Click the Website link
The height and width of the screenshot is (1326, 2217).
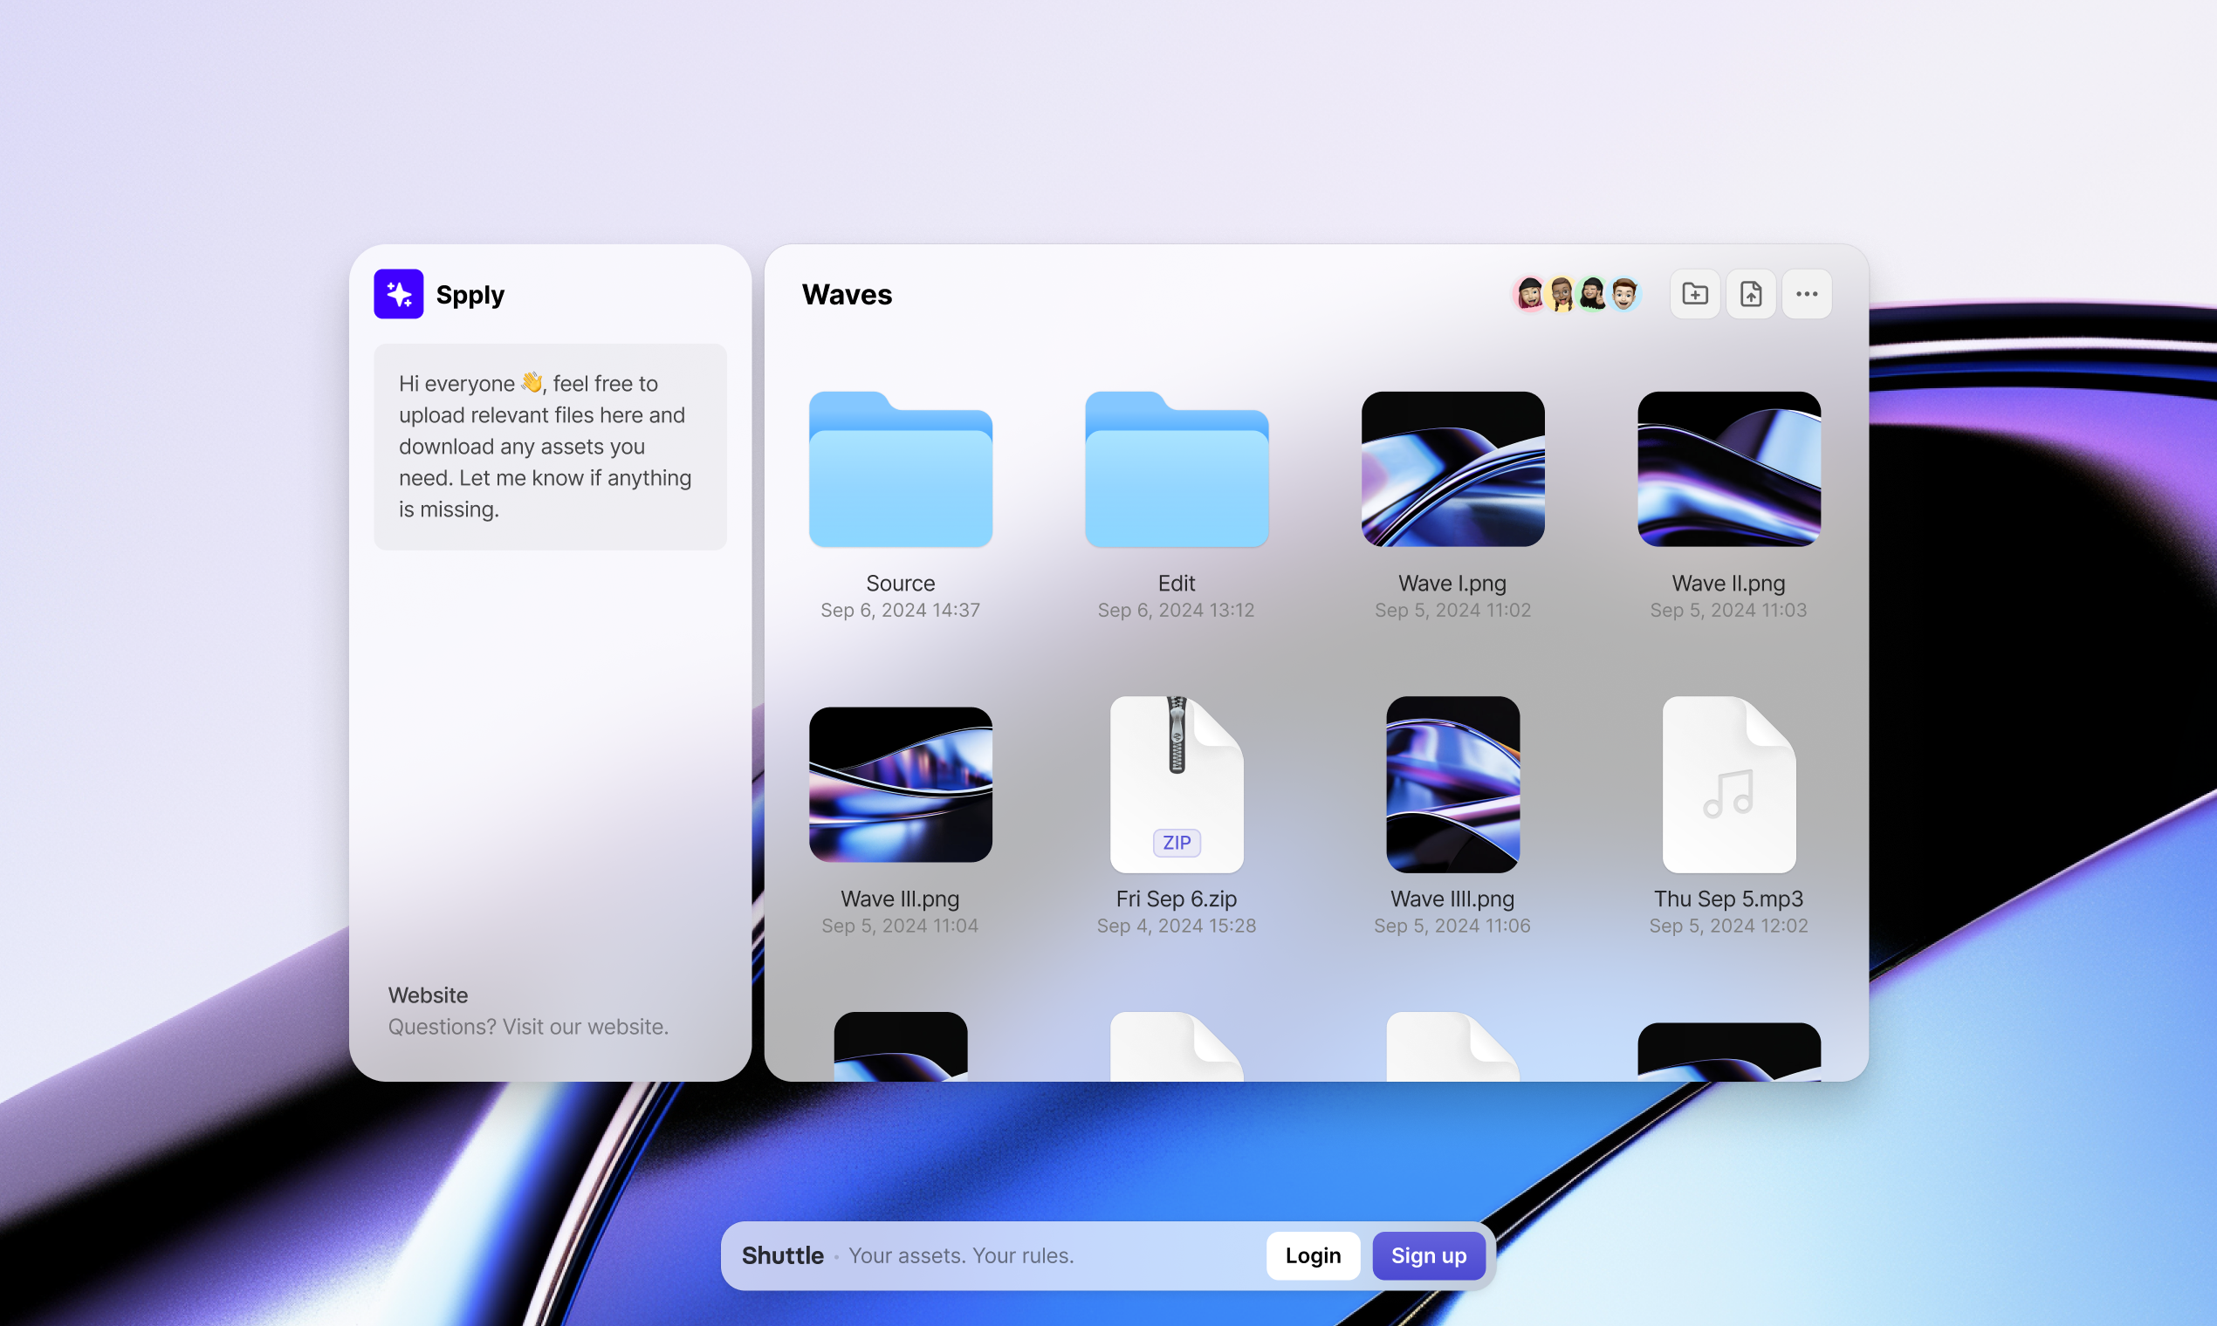tap(429, 995)
